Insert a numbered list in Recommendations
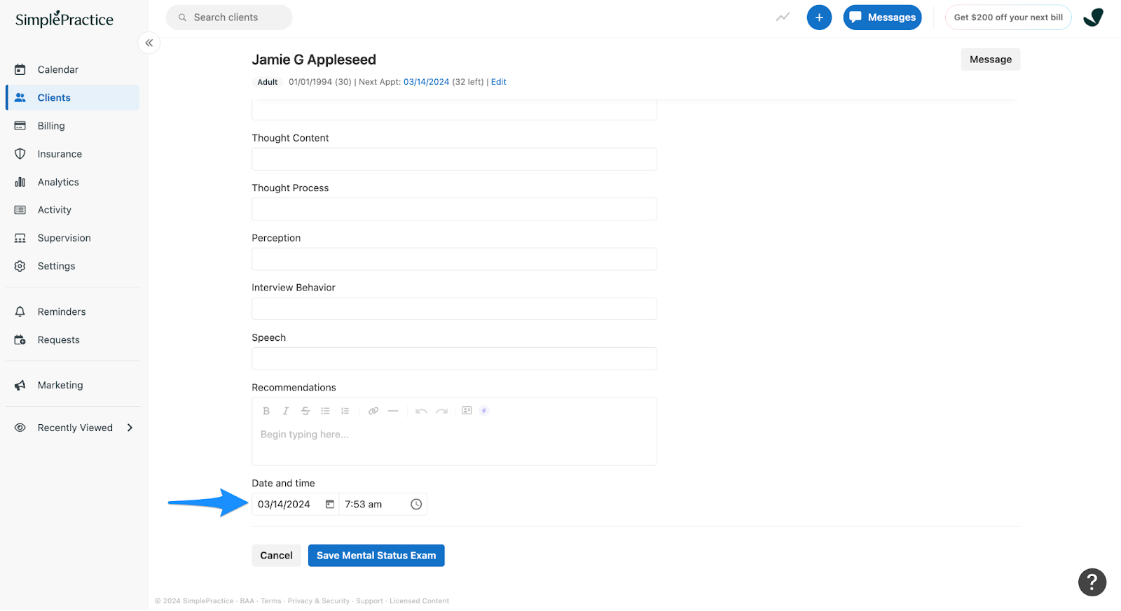Screen dimensions: 1121x611 345,411
